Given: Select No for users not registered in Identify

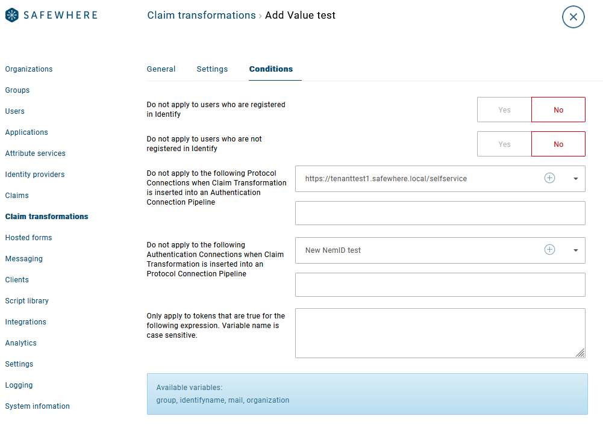Looking at the screenshot, I should (x=558, y=144).
